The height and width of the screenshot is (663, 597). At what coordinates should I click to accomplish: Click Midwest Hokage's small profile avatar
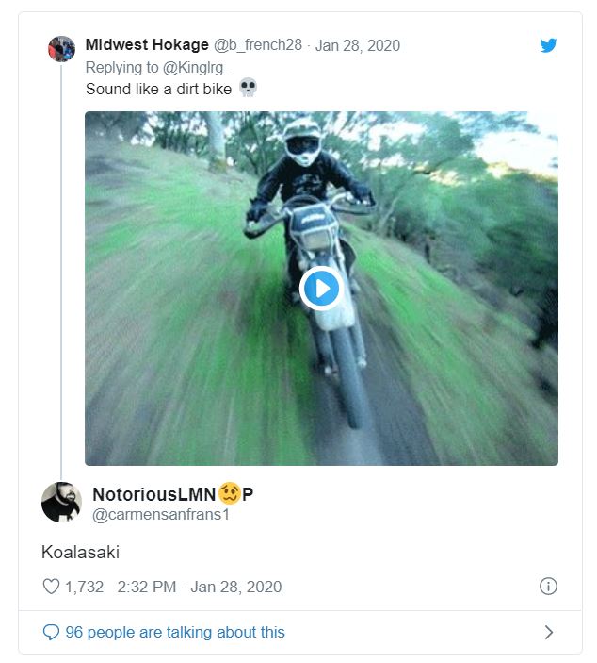[61, 48]
